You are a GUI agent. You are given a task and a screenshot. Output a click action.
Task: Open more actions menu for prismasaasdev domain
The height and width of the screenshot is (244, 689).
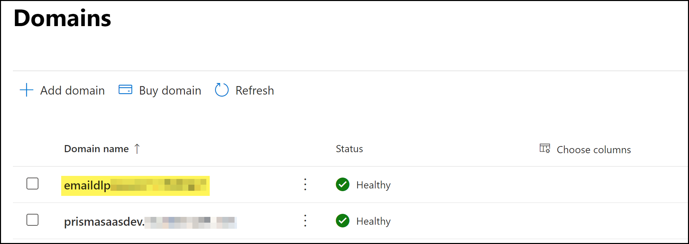(305, 221)
